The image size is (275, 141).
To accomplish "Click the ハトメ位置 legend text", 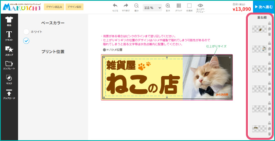I will pos(115,50).
